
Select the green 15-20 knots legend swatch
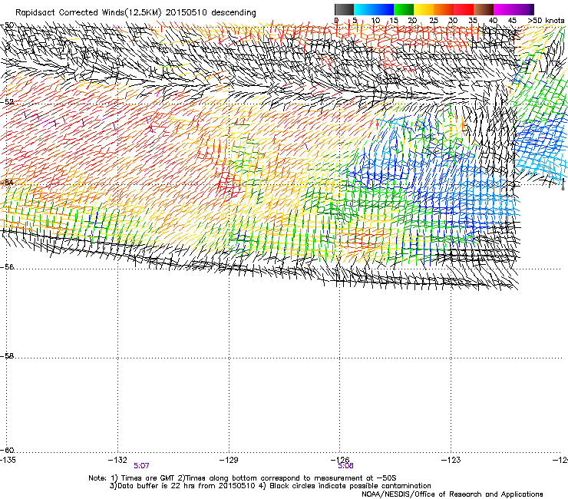pyautogui.click(x=404, y=9)
